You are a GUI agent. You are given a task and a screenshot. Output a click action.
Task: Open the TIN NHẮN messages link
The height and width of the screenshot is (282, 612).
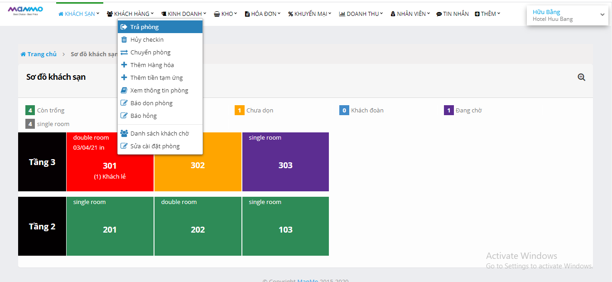tap(453, 14)
